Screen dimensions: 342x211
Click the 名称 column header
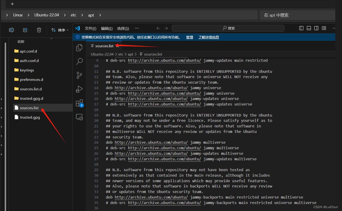(21, 41)
